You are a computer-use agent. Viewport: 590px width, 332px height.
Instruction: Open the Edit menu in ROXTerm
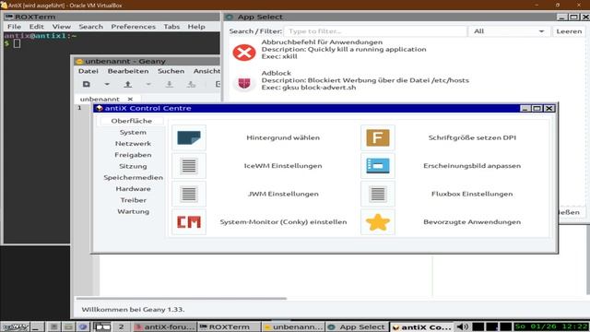pos(37,27)
